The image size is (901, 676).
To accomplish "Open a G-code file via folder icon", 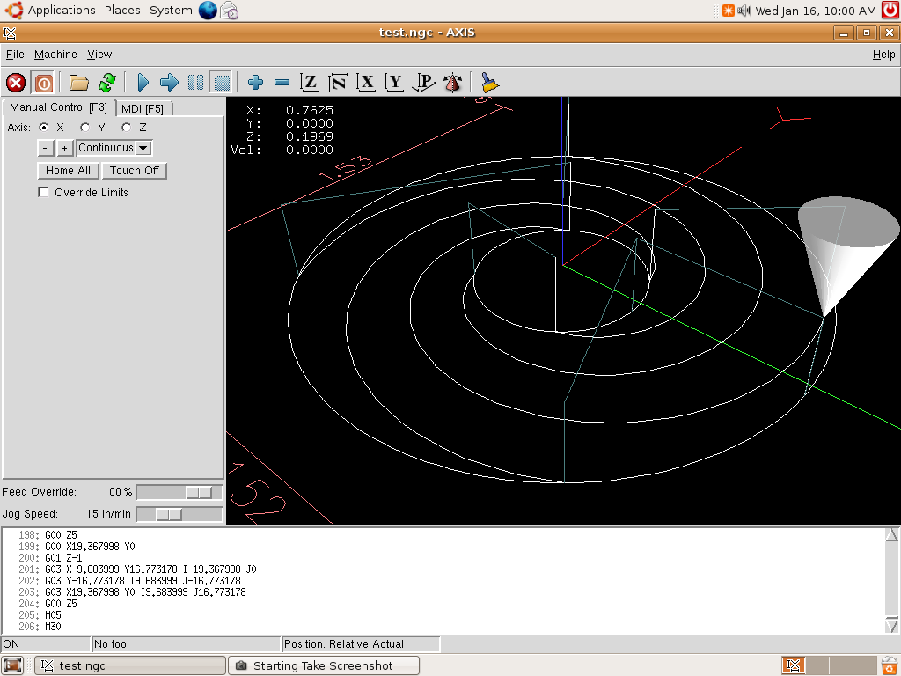I will [79, 83].
